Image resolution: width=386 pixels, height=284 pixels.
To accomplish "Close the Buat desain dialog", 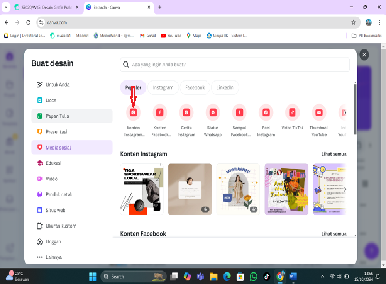I will pos(364,55).
